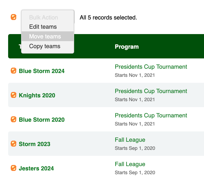Deselect the Knights 2020 row checkbox
The image size is (204, 185).
click(14, 95)
